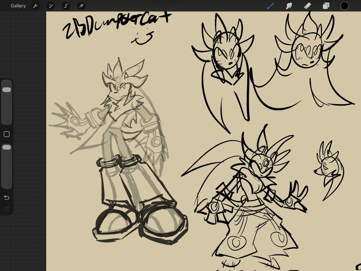The image size is (361, 271).
Task: Select the Brush tool
Action: click(271, 6)
